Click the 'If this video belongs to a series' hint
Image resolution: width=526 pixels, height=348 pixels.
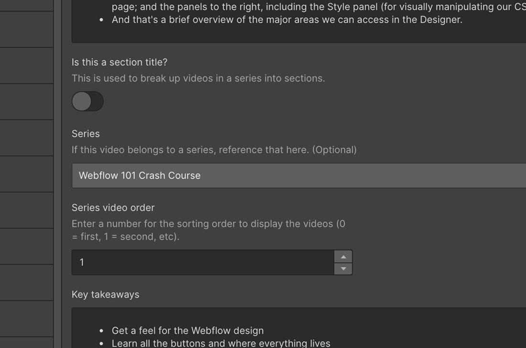tap(189, 150)
